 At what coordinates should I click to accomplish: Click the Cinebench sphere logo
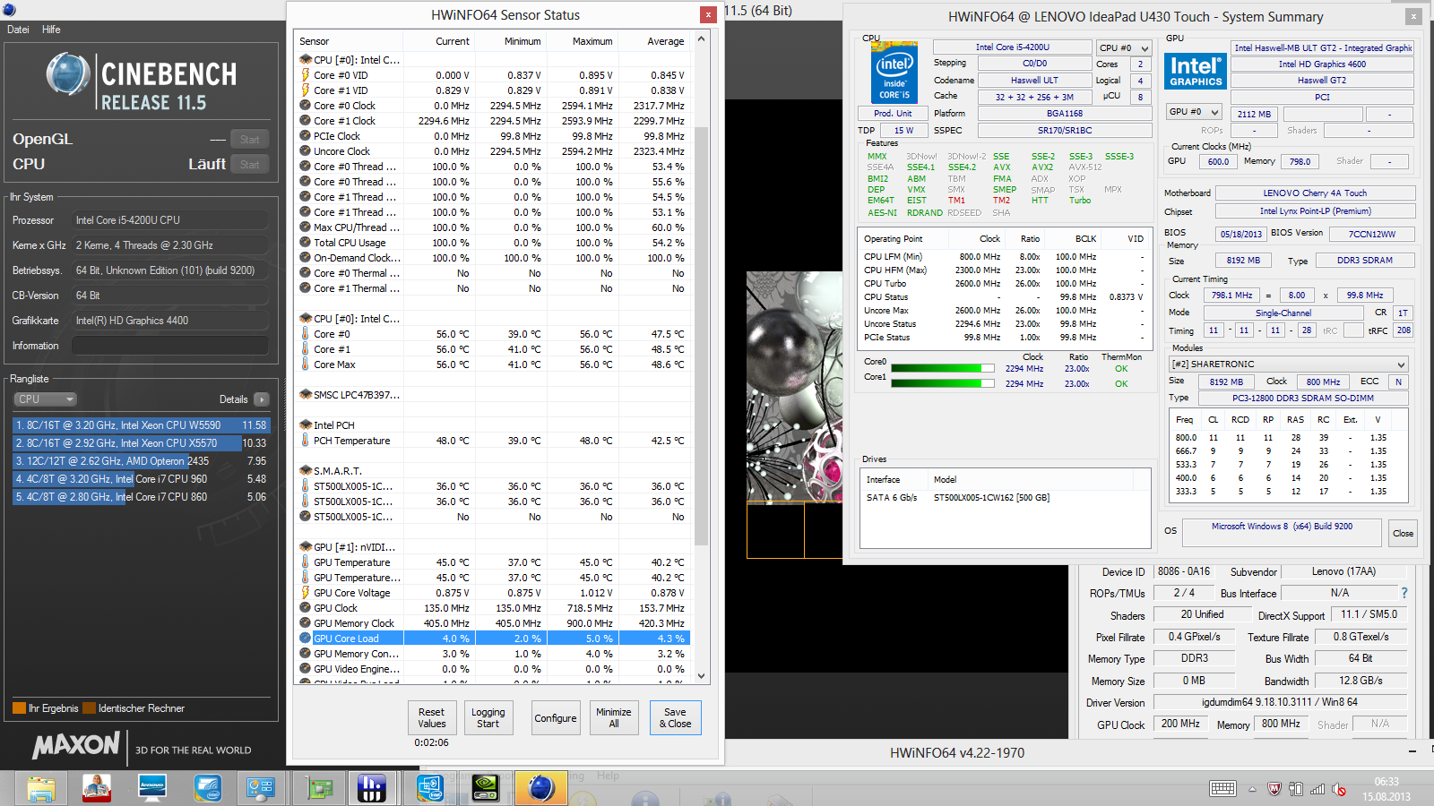[67, 75]
